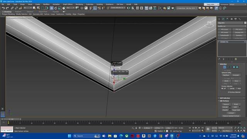This screenshot has width=247, height=139.
Task: Click the Remove button in Edit Vertices
Action: coord(226,104)
